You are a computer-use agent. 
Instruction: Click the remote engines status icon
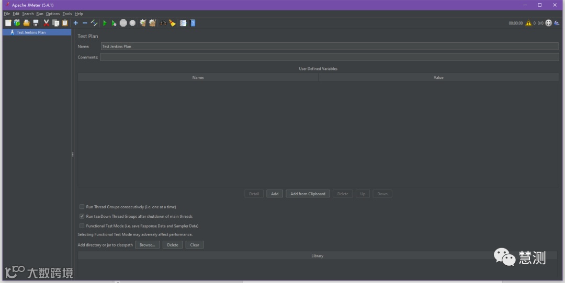coord(548,23)
